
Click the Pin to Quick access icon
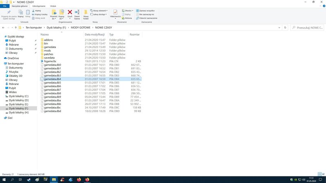click(9, 13)
